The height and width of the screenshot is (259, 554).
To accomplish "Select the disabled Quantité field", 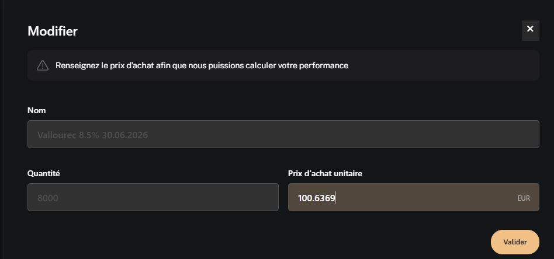I will point(153,197).
